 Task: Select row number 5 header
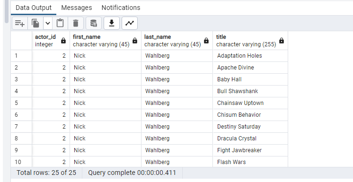pos(21,103)
